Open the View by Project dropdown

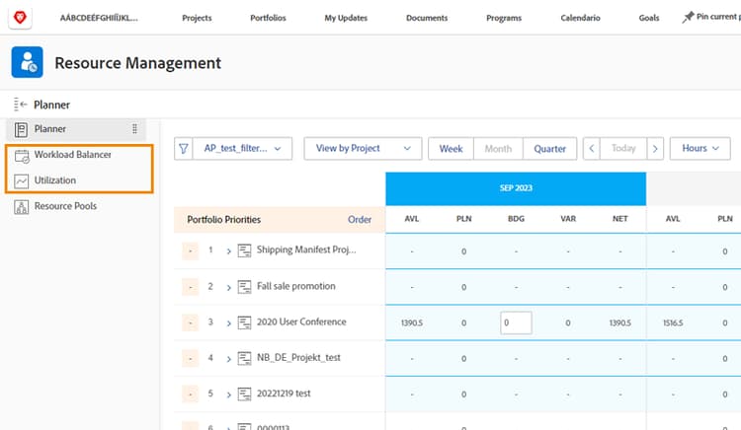pyautogui.click(x=363, y=149)
